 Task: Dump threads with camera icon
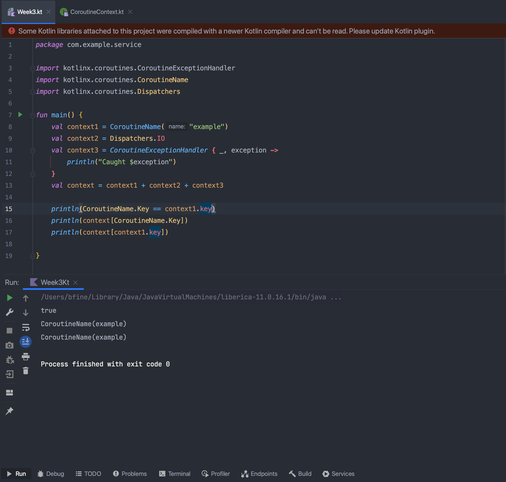[9, 345]
